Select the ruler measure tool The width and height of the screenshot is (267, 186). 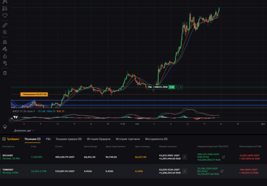[5, 25]
